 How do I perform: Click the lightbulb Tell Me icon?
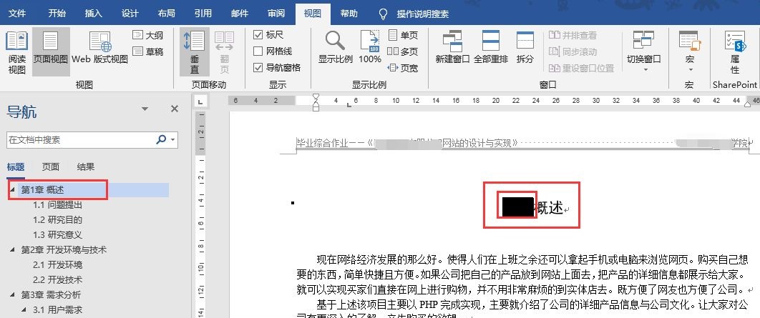pos(383,14)
